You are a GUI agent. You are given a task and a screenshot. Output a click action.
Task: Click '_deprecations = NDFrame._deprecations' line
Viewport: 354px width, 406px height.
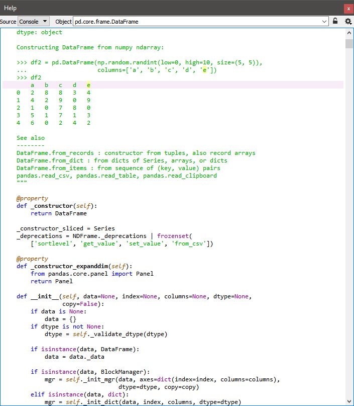point(104,236)
